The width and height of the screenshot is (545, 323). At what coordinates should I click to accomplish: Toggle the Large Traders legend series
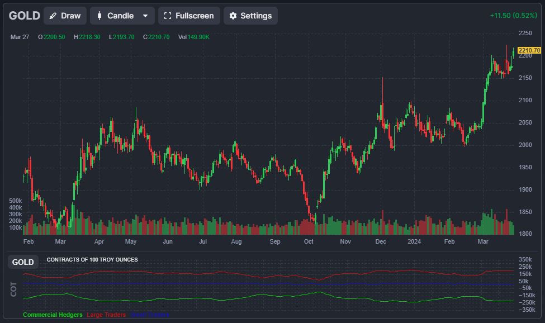tap(106, 315)
